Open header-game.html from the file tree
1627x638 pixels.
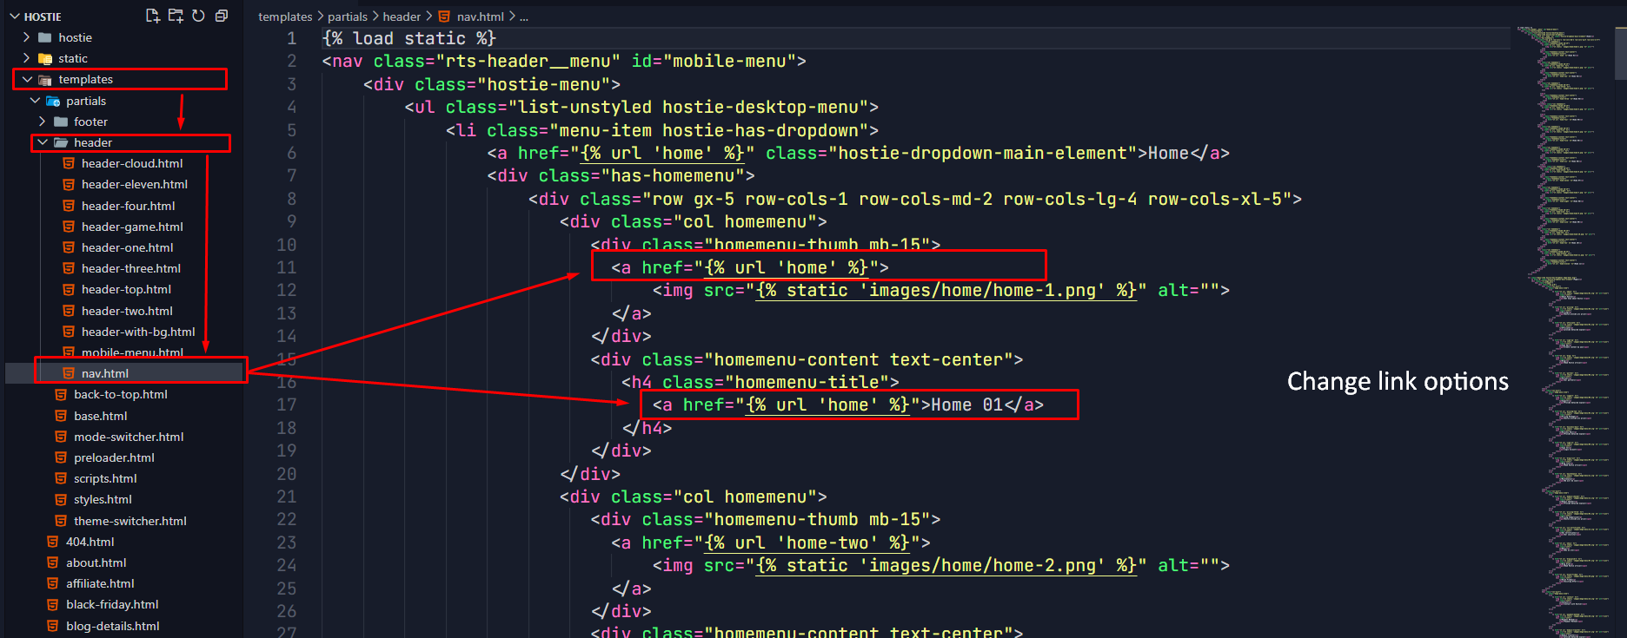point(132,227)
